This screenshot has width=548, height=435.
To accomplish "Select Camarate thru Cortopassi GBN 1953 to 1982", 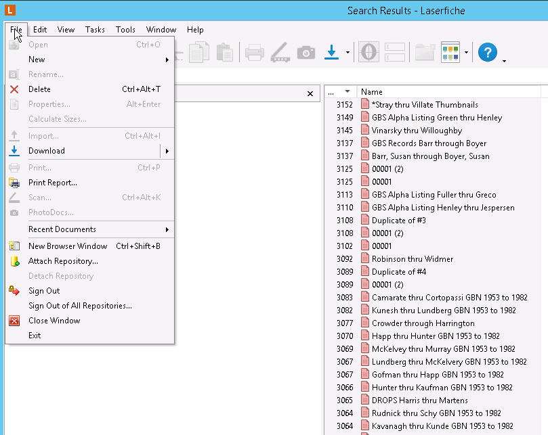I will [450, 298].
